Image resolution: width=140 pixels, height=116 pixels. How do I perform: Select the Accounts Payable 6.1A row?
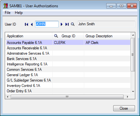(68, 43)
